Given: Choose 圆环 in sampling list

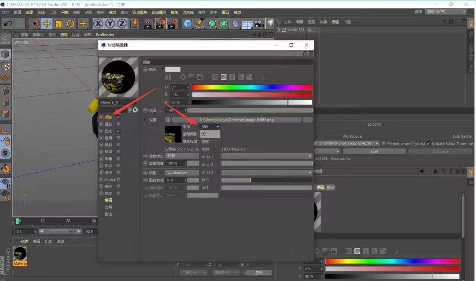Looking at the screenshot, I should [x=210, y=142].
